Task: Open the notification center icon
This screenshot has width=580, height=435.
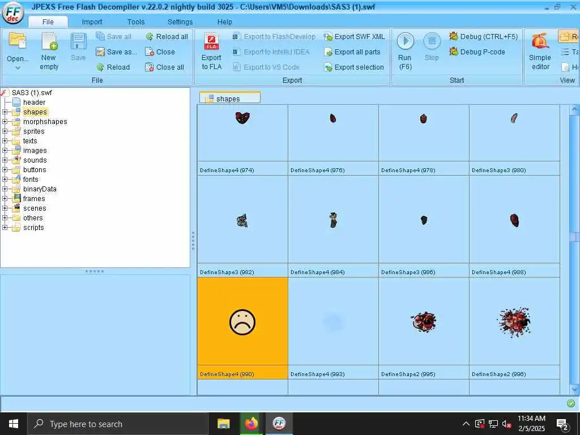Action: coord(562,425)
